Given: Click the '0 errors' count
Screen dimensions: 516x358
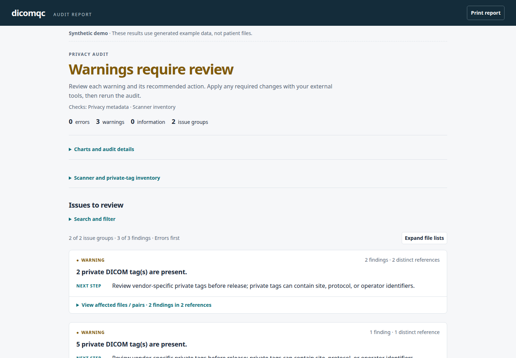Looking at the screenshot, I should pyautogui.click(x=79, y=122).
